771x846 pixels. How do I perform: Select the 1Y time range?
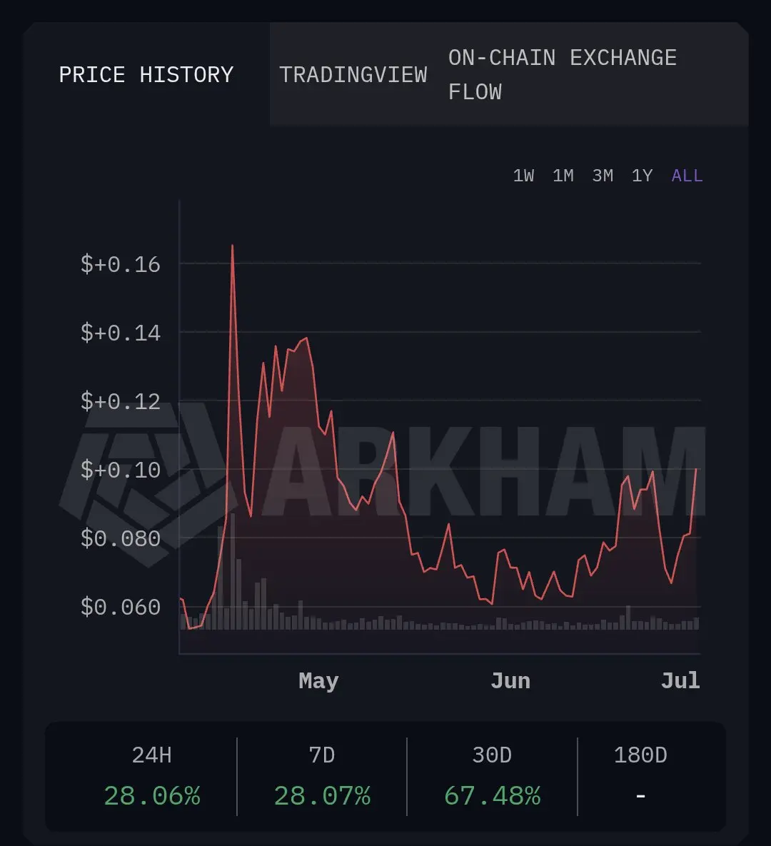[x=642, y=176]
